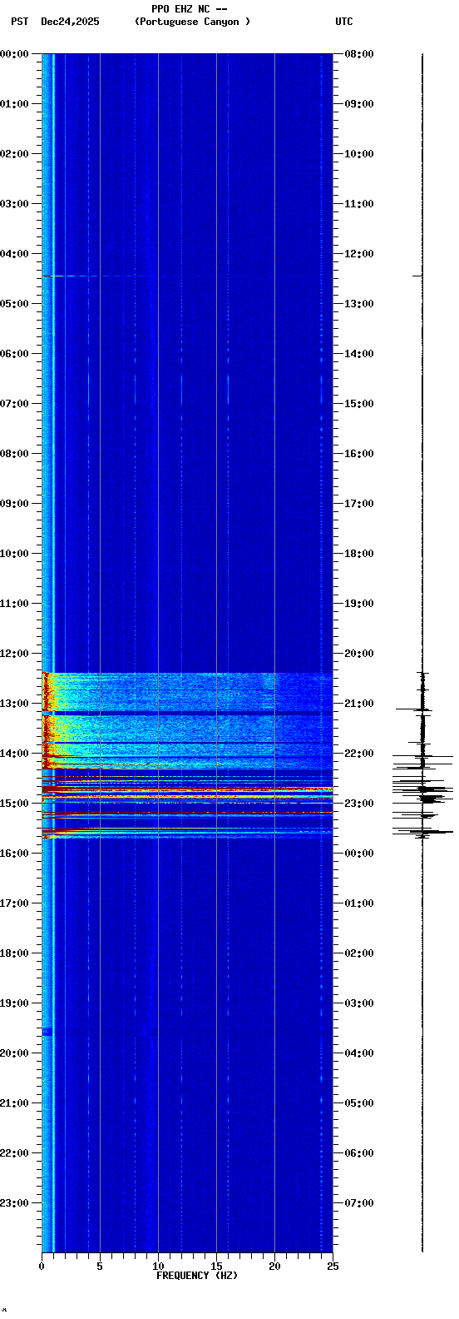Viewport: 459px width, 1319px height.
Task: Click the PST '07:00' label on left axis
Action: pyautogui.click(x=14, y=404)
